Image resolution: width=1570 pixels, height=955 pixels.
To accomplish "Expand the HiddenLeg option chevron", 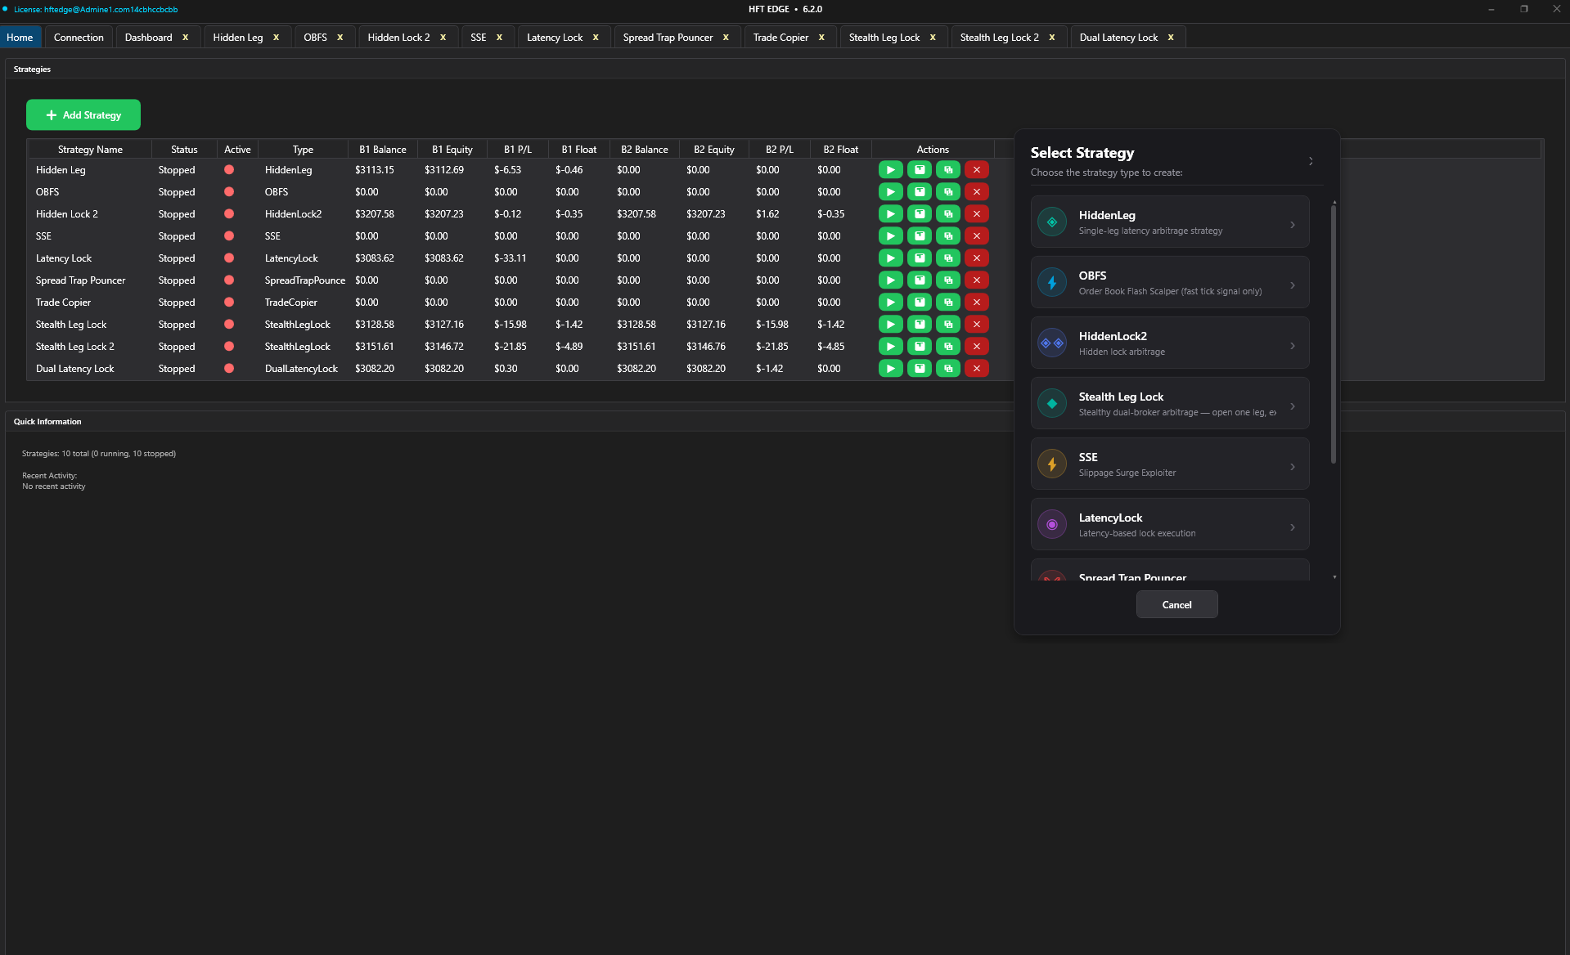I will (1293, 225).
